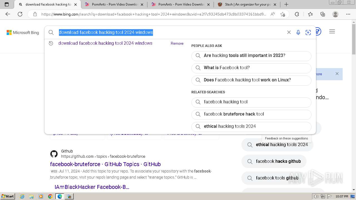
Task: Choose related search 'facebook hacking tool'
Action: 251,102
